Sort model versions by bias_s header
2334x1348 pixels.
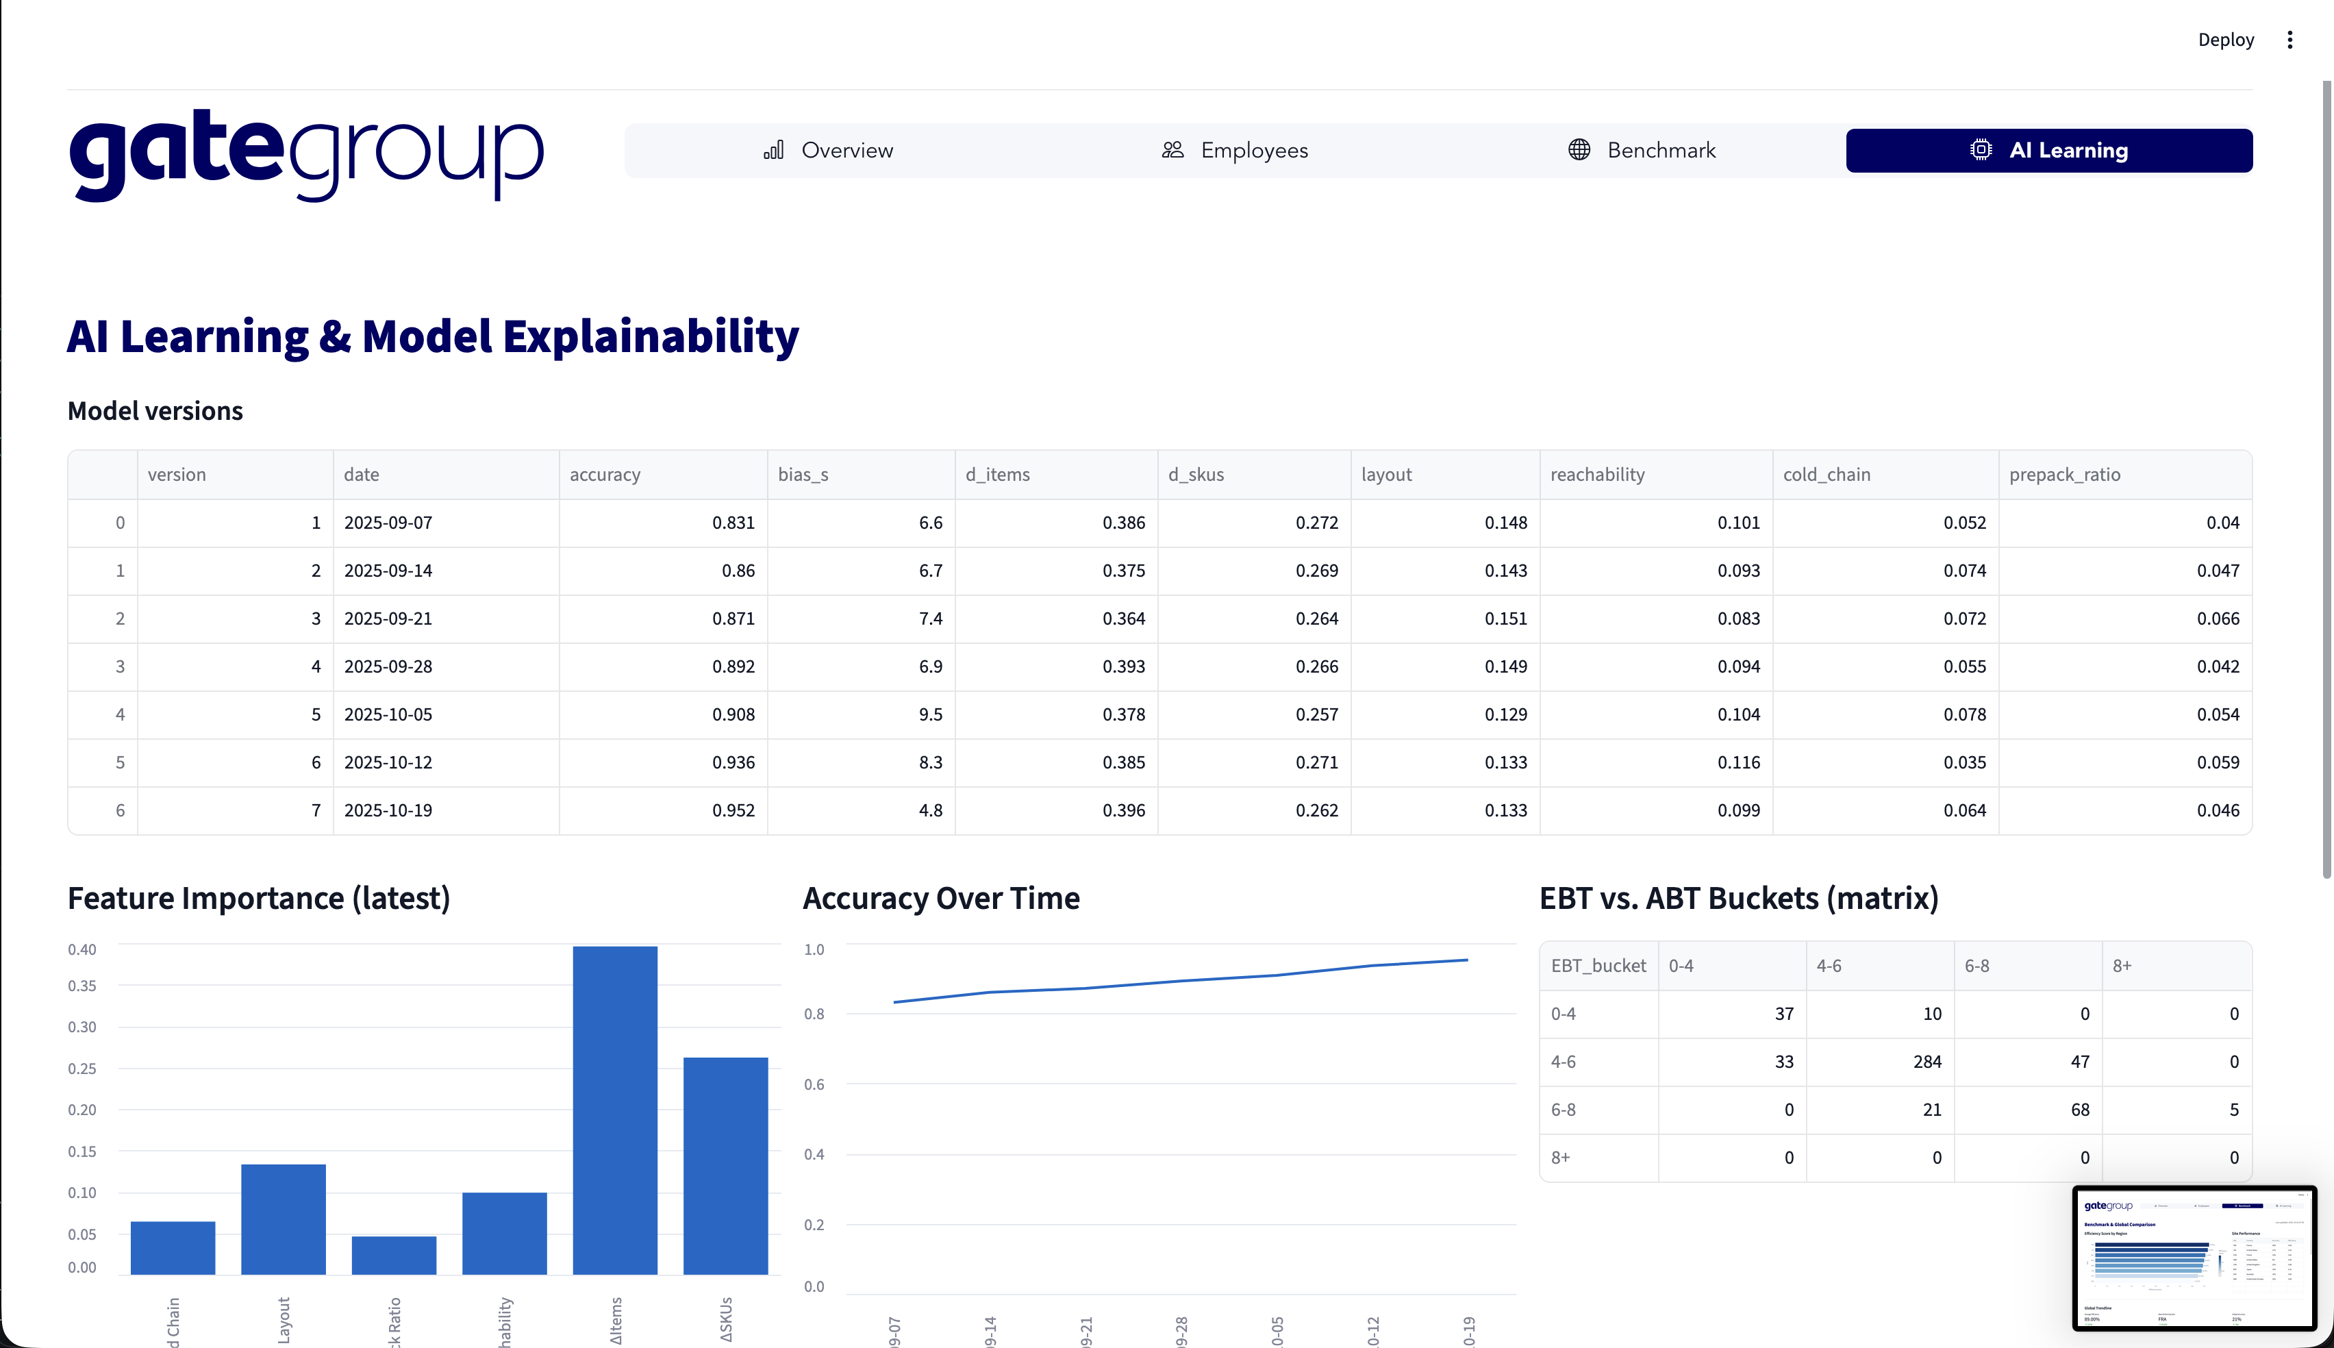coord(803,475)
